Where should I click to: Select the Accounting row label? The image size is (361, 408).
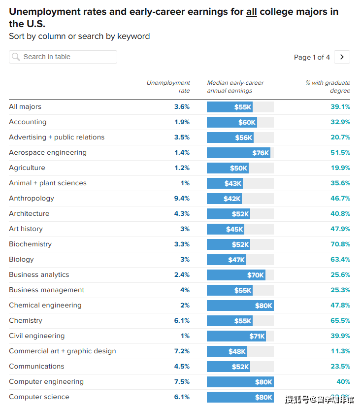[28, 122]
